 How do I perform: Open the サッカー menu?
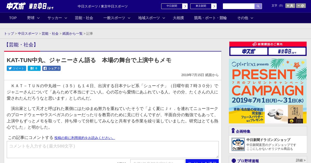[55, 18]
